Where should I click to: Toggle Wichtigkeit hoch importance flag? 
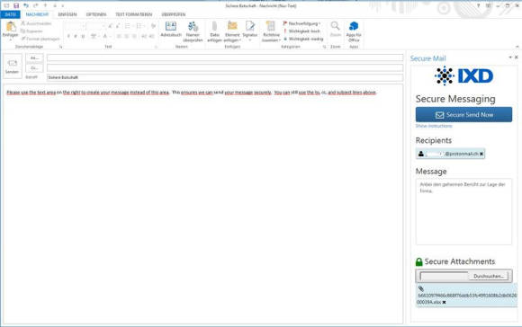click(x=301, y=31)
